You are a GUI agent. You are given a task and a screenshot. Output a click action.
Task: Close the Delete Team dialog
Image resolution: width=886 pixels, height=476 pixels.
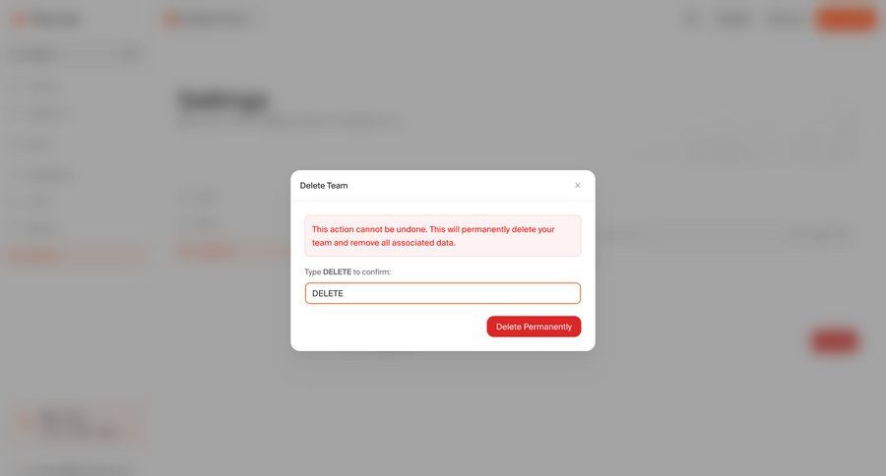click(578, 185)
